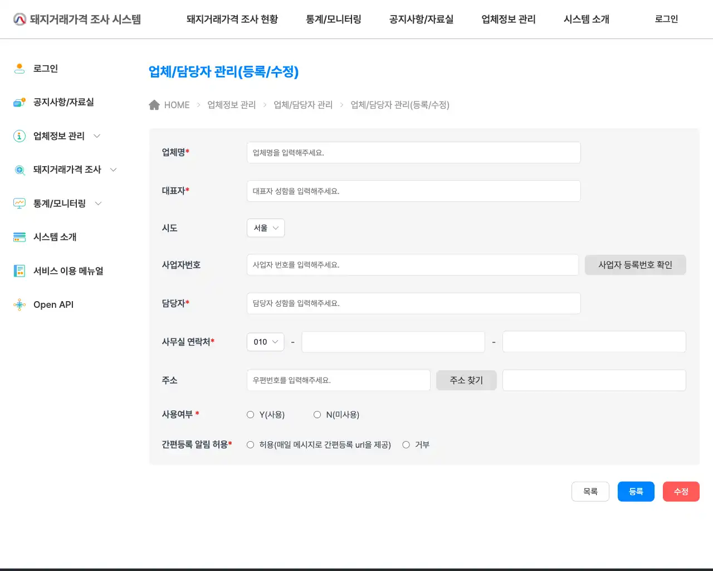Click the Open API icon in sidebar
The image size is (713, 571).
point(19,304)
